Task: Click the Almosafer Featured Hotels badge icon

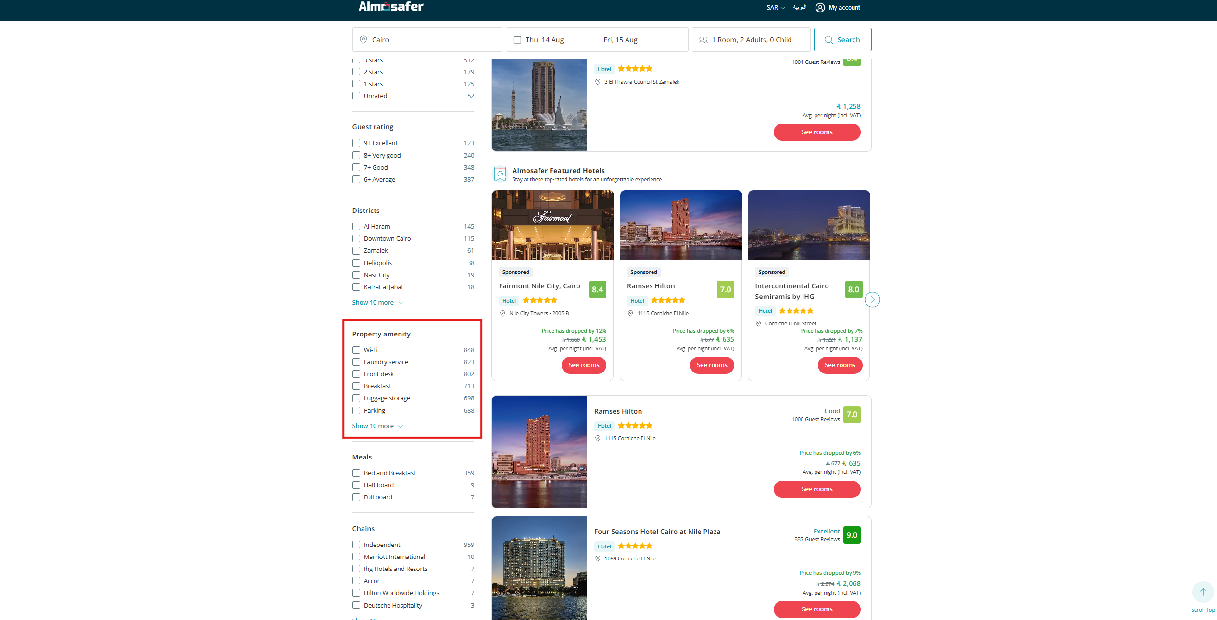Action: click(500, 174)
